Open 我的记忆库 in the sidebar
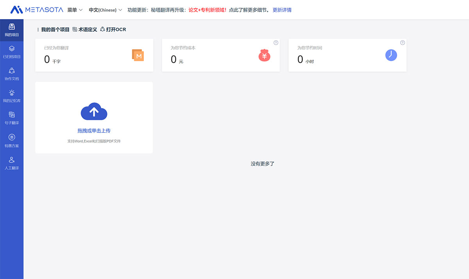Viewport: 469px width, 279px height. (12, 96)
